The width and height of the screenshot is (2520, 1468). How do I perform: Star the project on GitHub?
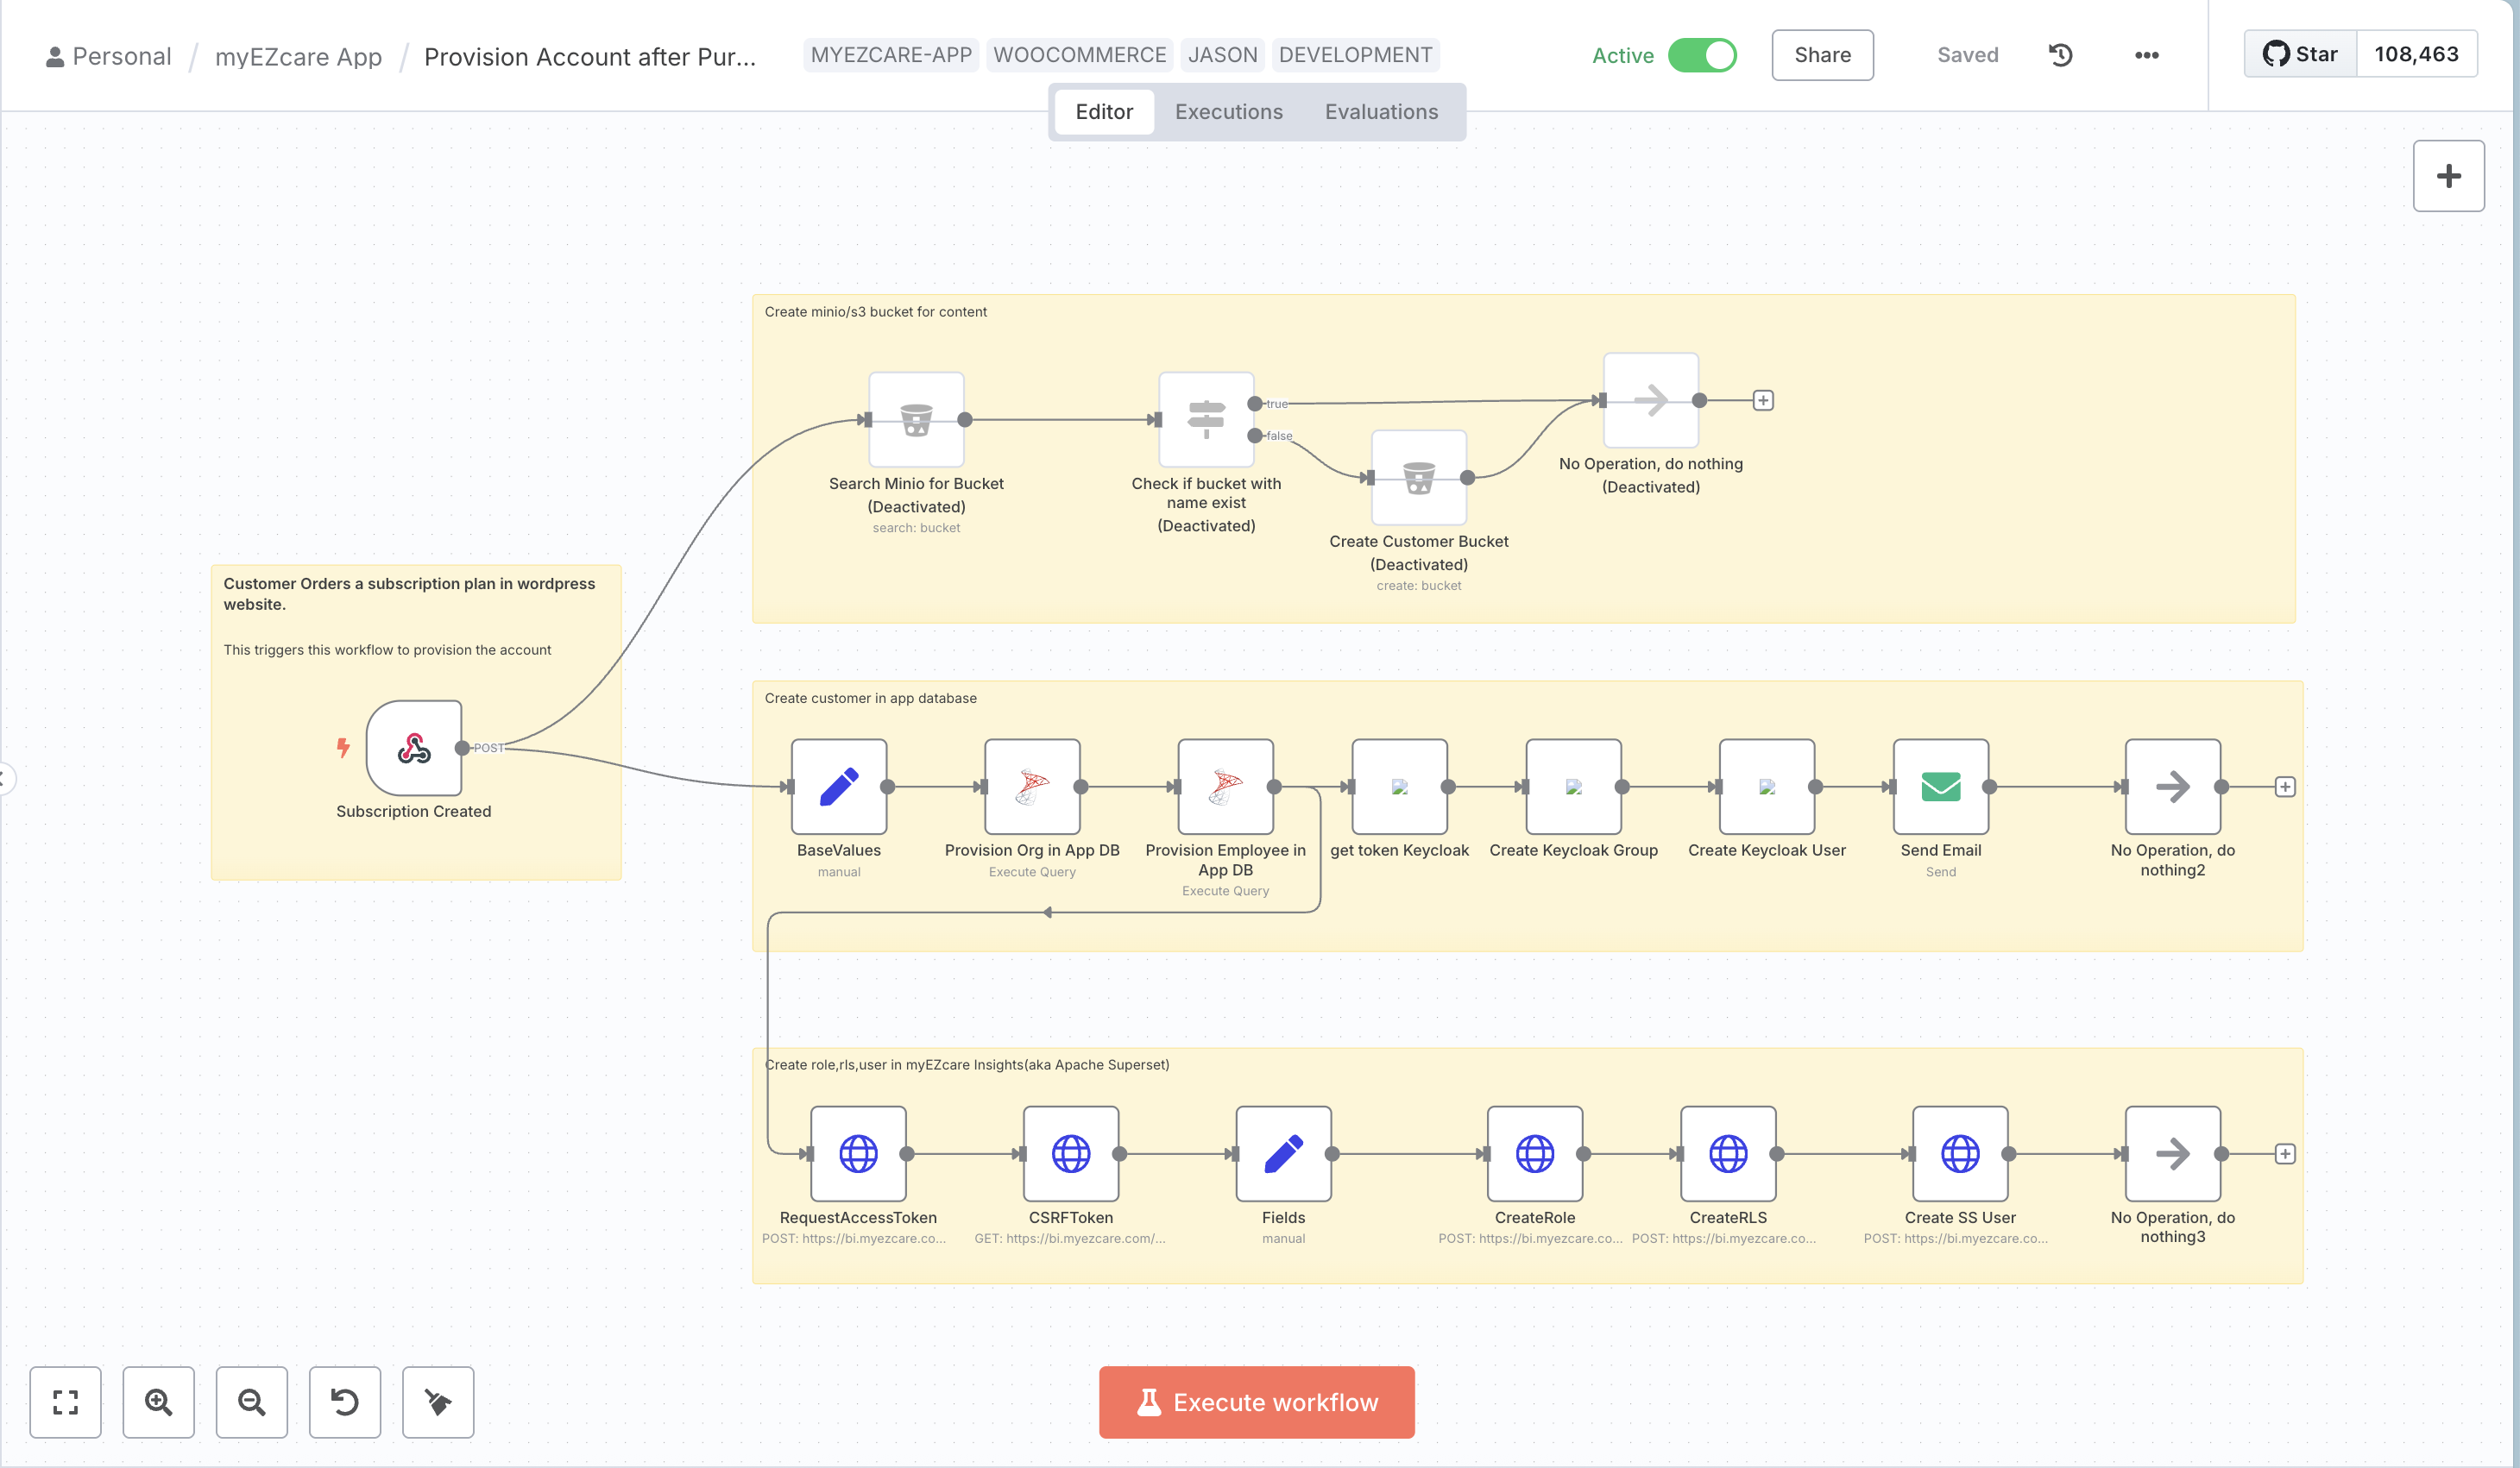2298,54
